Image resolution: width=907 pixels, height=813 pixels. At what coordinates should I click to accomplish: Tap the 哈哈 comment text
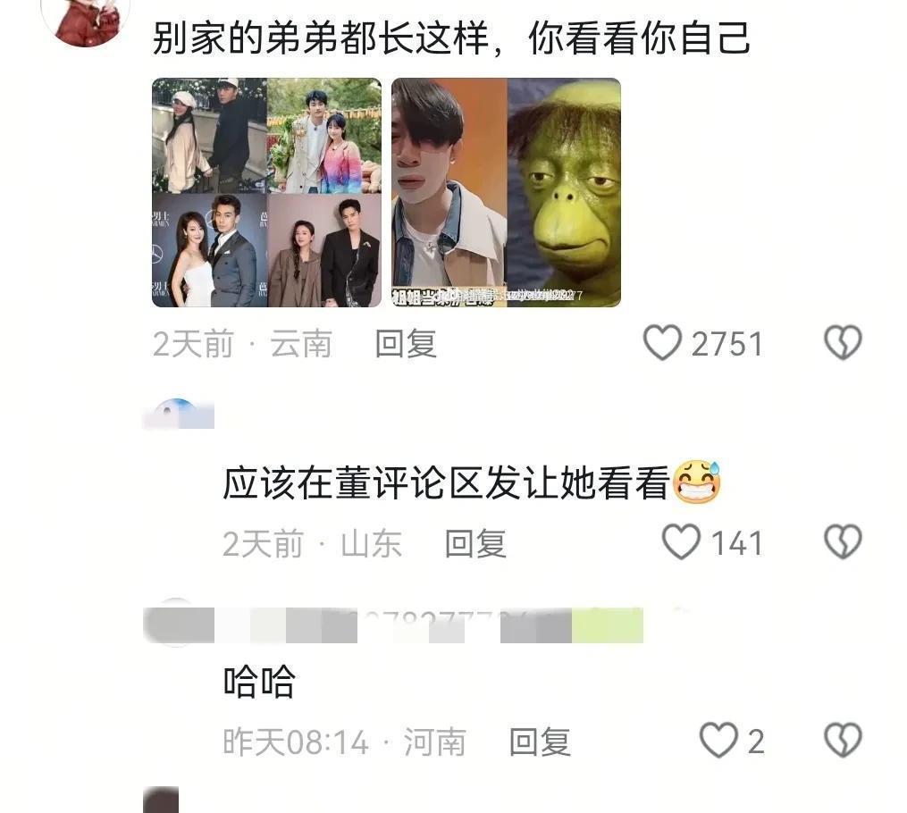259,681
